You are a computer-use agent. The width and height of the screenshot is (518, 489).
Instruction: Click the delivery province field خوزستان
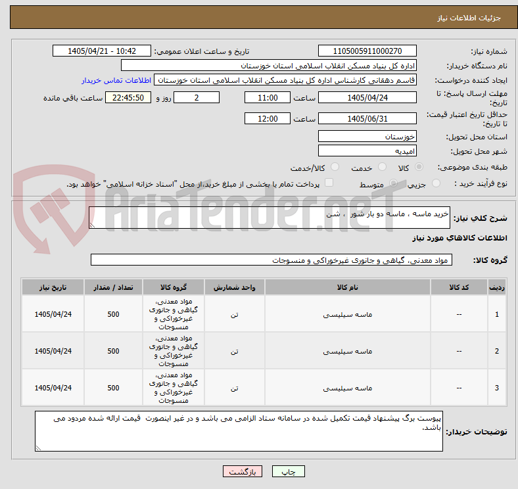click(367, 136)
